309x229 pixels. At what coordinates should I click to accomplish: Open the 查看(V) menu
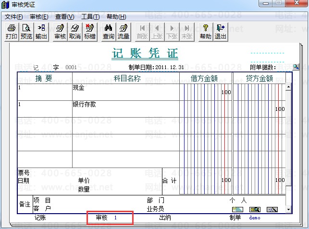click(x=65, y=16)
